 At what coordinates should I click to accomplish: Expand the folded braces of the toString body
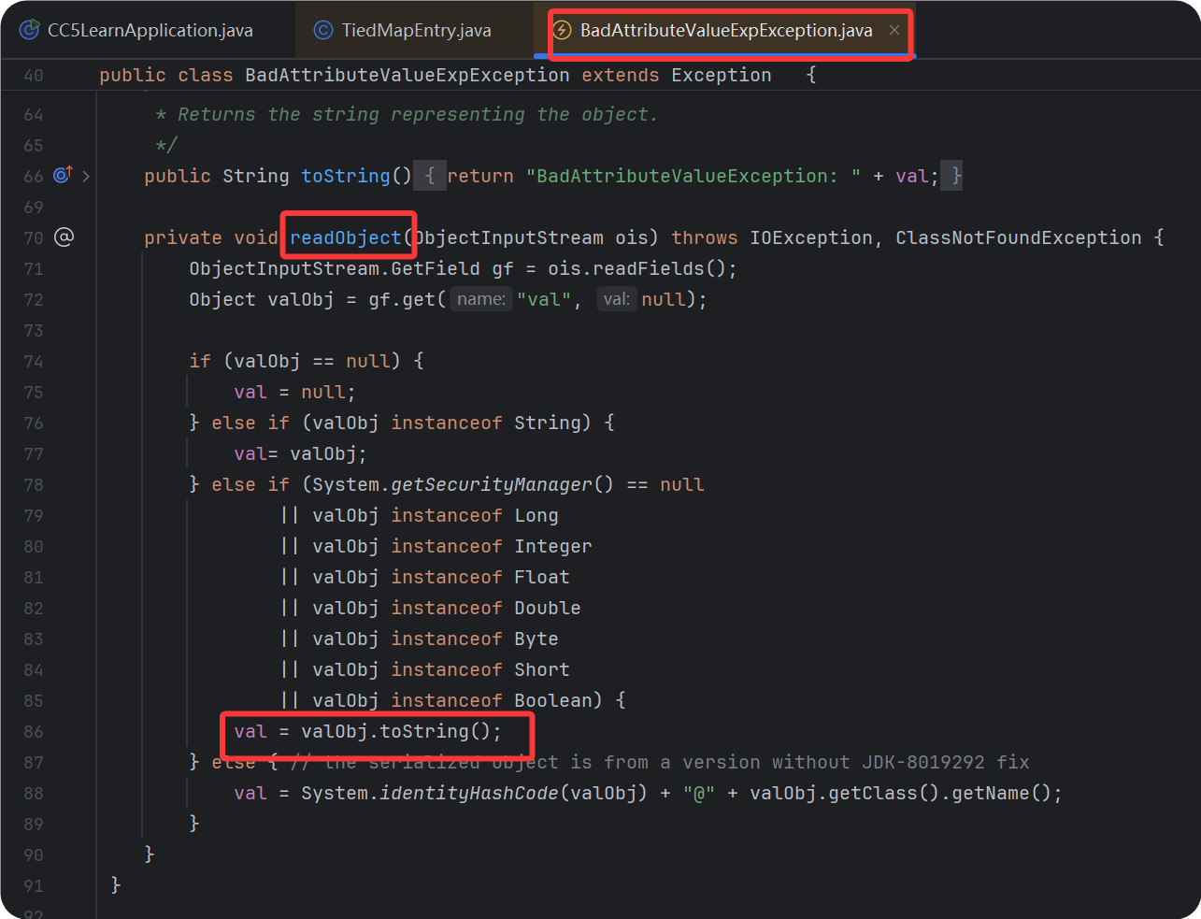[430, 175]
